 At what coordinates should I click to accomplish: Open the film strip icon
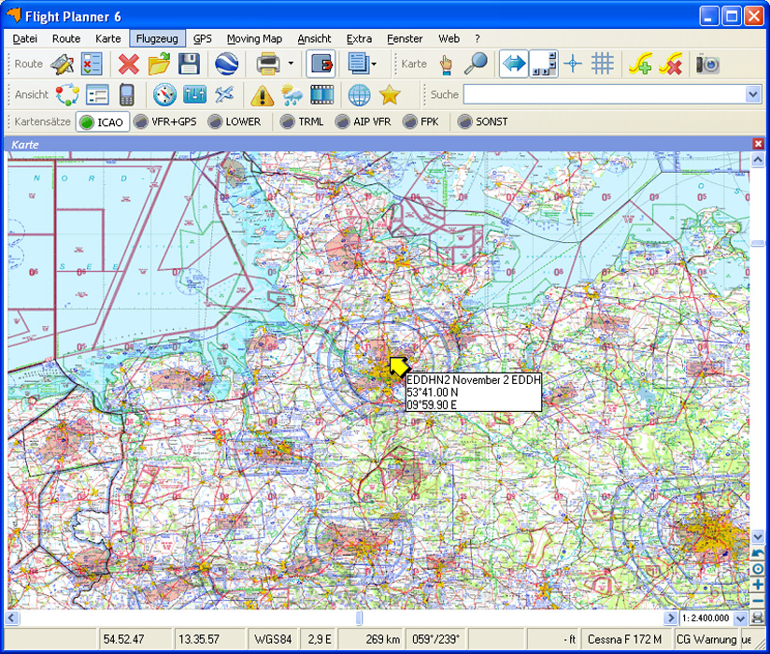[x=321, y=94]
